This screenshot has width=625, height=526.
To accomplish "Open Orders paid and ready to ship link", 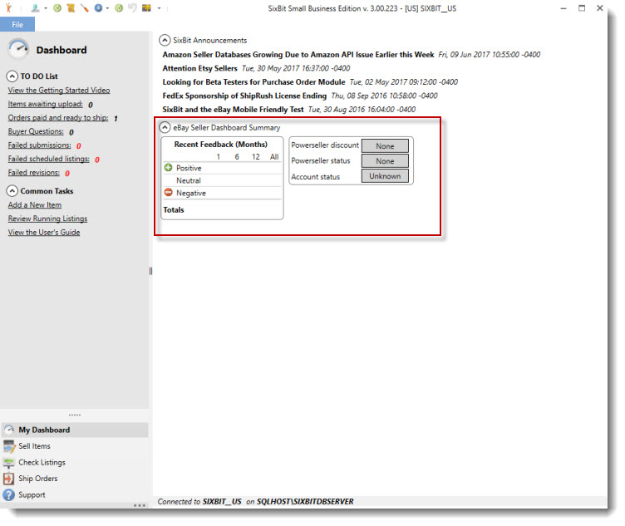I will [58, 117].
